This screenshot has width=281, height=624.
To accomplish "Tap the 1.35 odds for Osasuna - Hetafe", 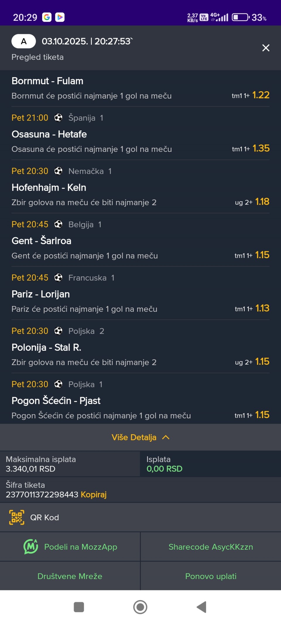I will [x=261, y=148].
